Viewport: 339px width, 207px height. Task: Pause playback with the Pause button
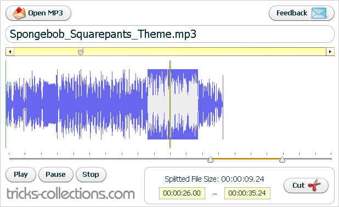56,175
